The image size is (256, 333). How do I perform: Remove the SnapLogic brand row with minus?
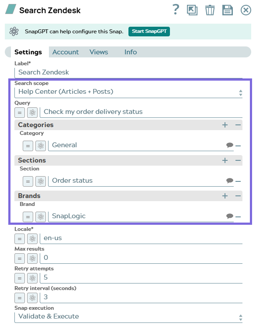tap(238, 217)
